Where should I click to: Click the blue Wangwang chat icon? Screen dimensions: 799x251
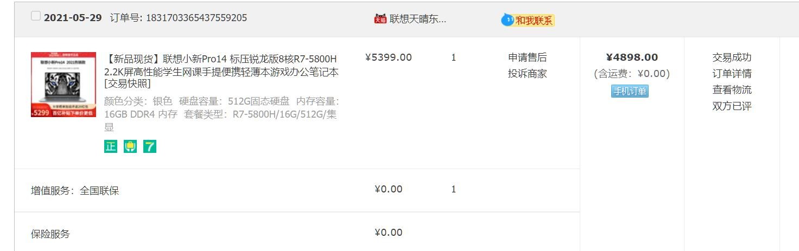[x=507, y=20]
